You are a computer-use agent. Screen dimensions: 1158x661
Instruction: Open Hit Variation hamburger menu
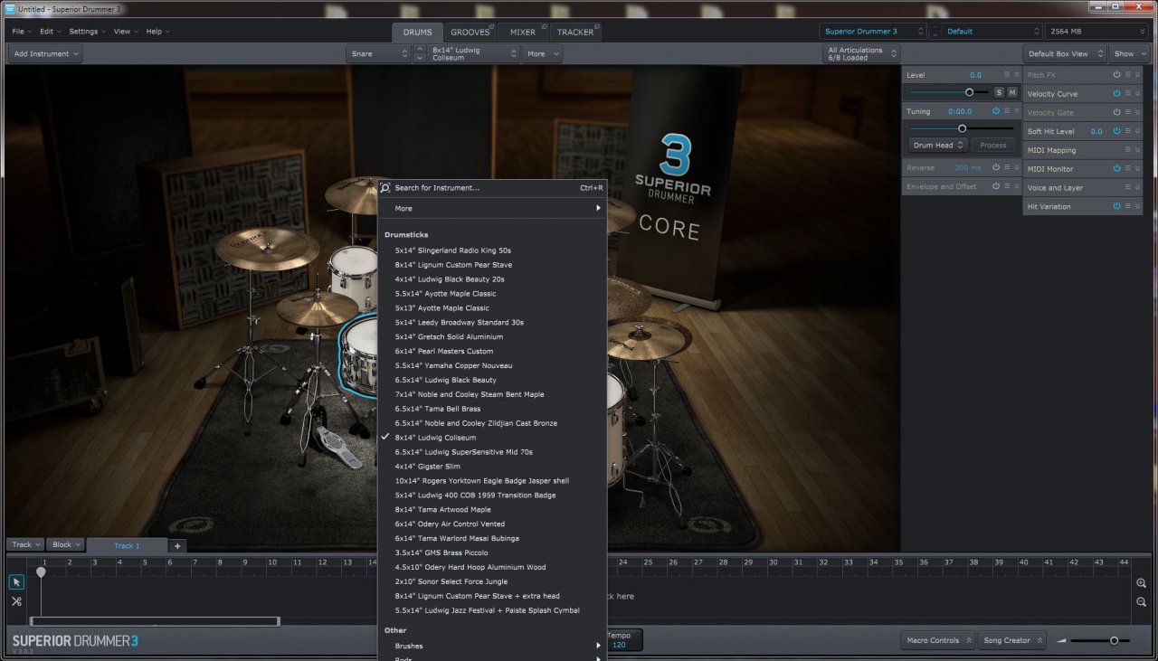tap(1128, 206)
